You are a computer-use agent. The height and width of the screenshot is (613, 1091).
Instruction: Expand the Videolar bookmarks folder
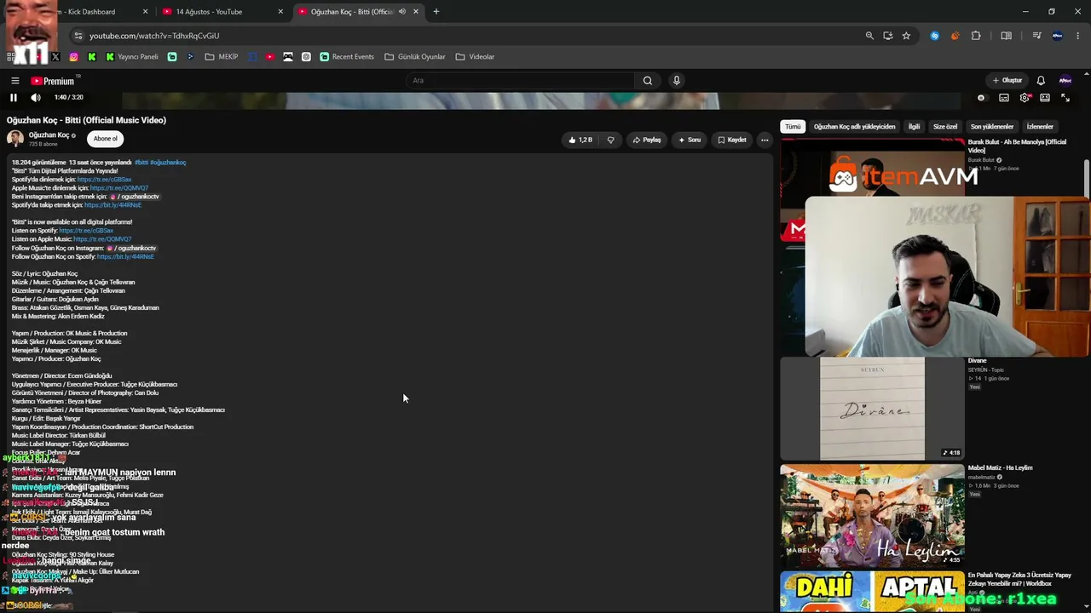tap(475, 57)
